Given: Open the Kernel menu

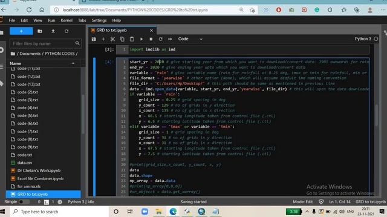Looking at the screenshot, I should 67,20.
